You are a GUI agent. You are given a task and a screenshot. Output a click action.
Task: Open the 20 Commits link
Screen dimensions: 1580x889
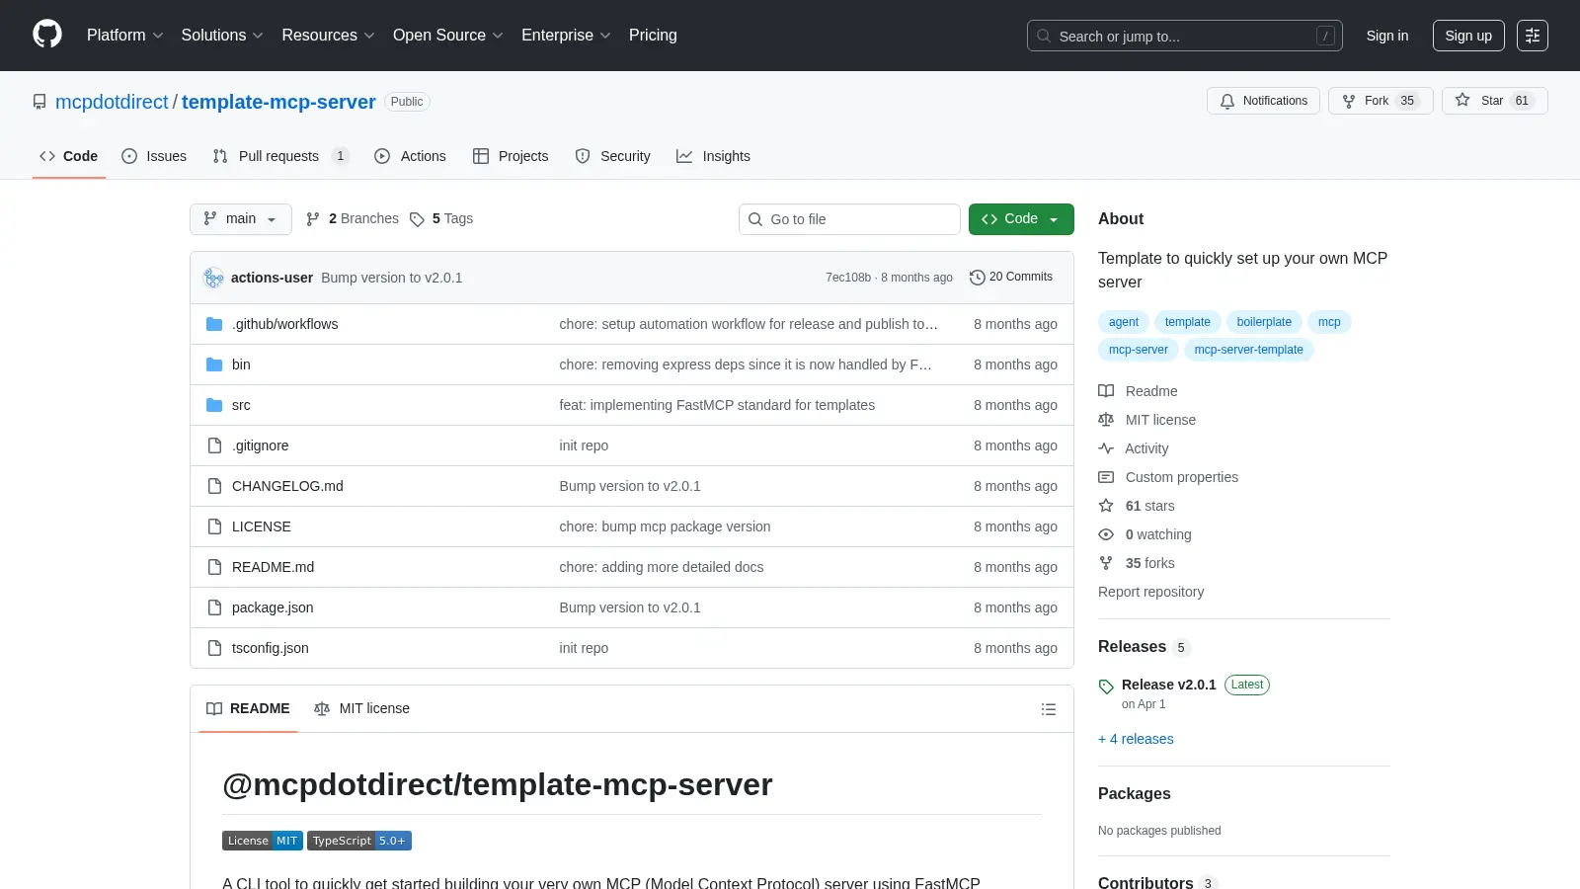(x=1011, y=278)
